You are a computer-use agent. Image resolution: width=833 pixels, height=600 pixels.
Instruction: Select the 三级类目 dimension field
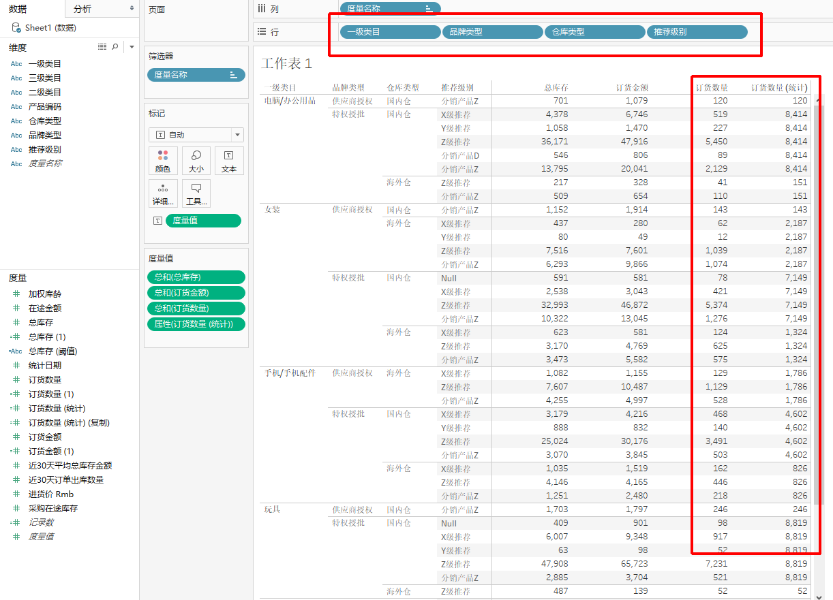44,78
